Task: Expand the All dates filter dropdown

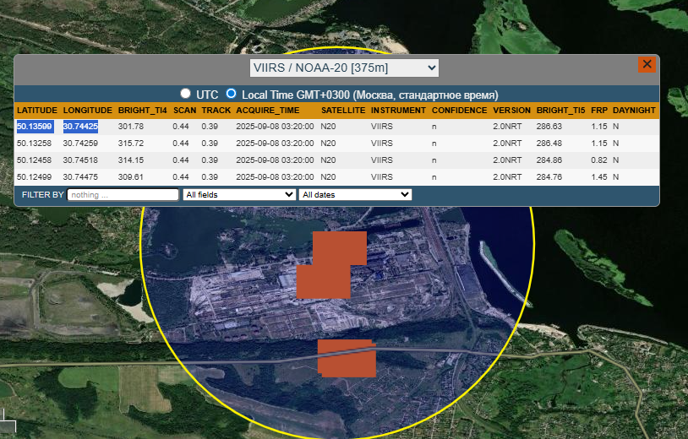Action: [355, 194]
